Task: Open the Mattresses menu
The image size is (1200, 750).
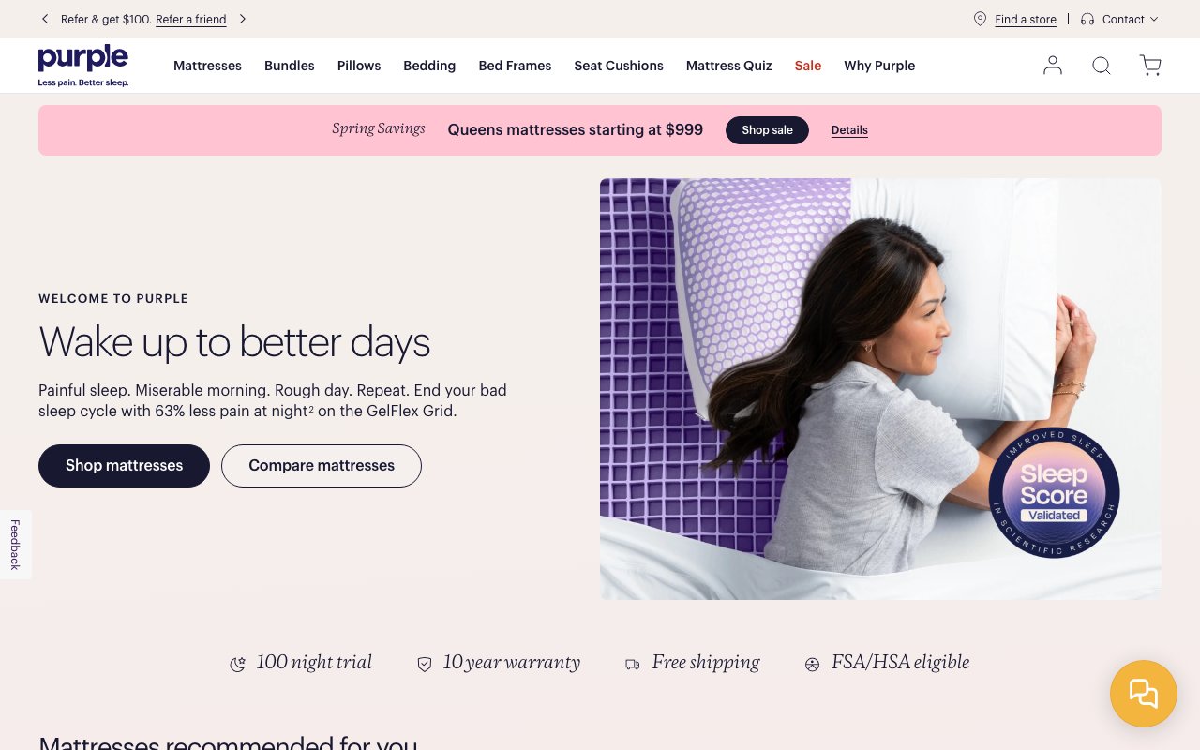Action: click(207, 66)
